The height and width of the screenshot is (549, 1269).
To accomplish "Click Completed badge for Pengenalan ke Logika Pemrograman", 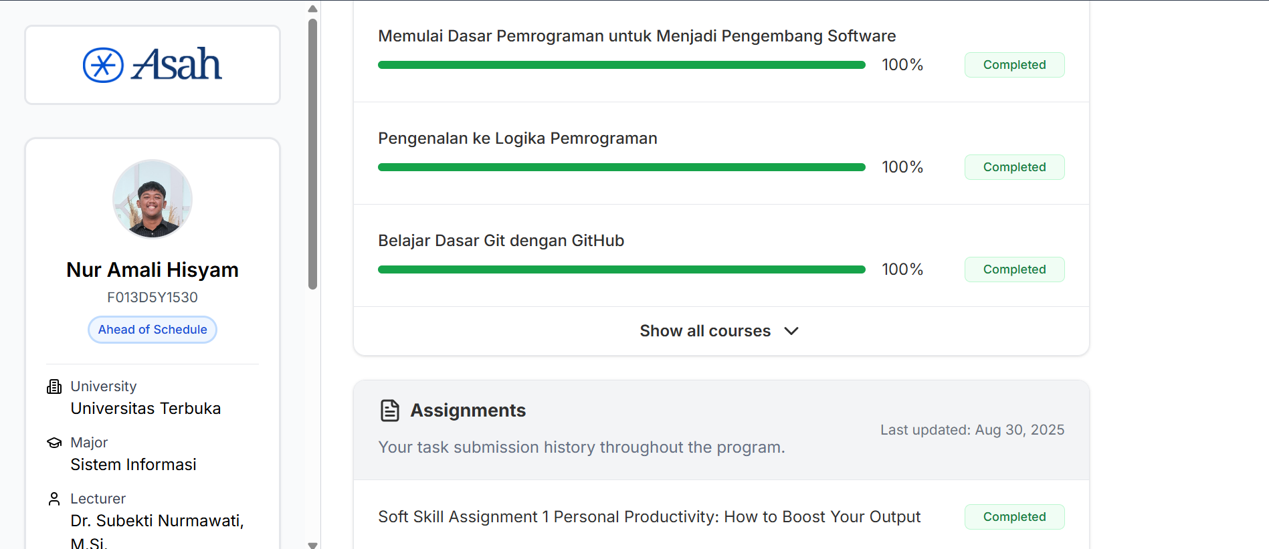I will tap(1014, 167).
